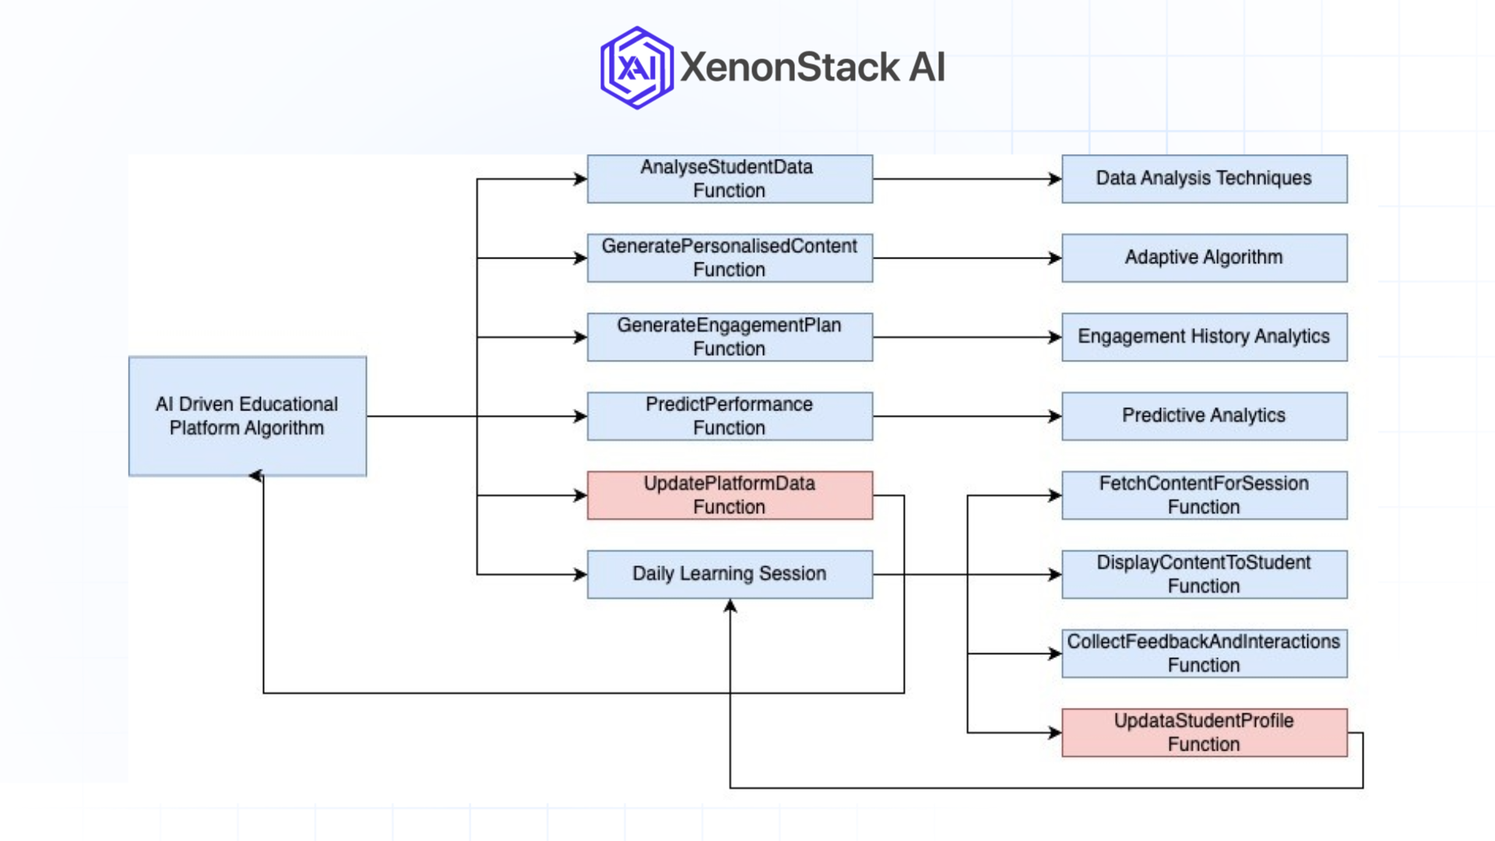
Task: Select the AnalyseStudentData Function node
Action: pos(729,178)
